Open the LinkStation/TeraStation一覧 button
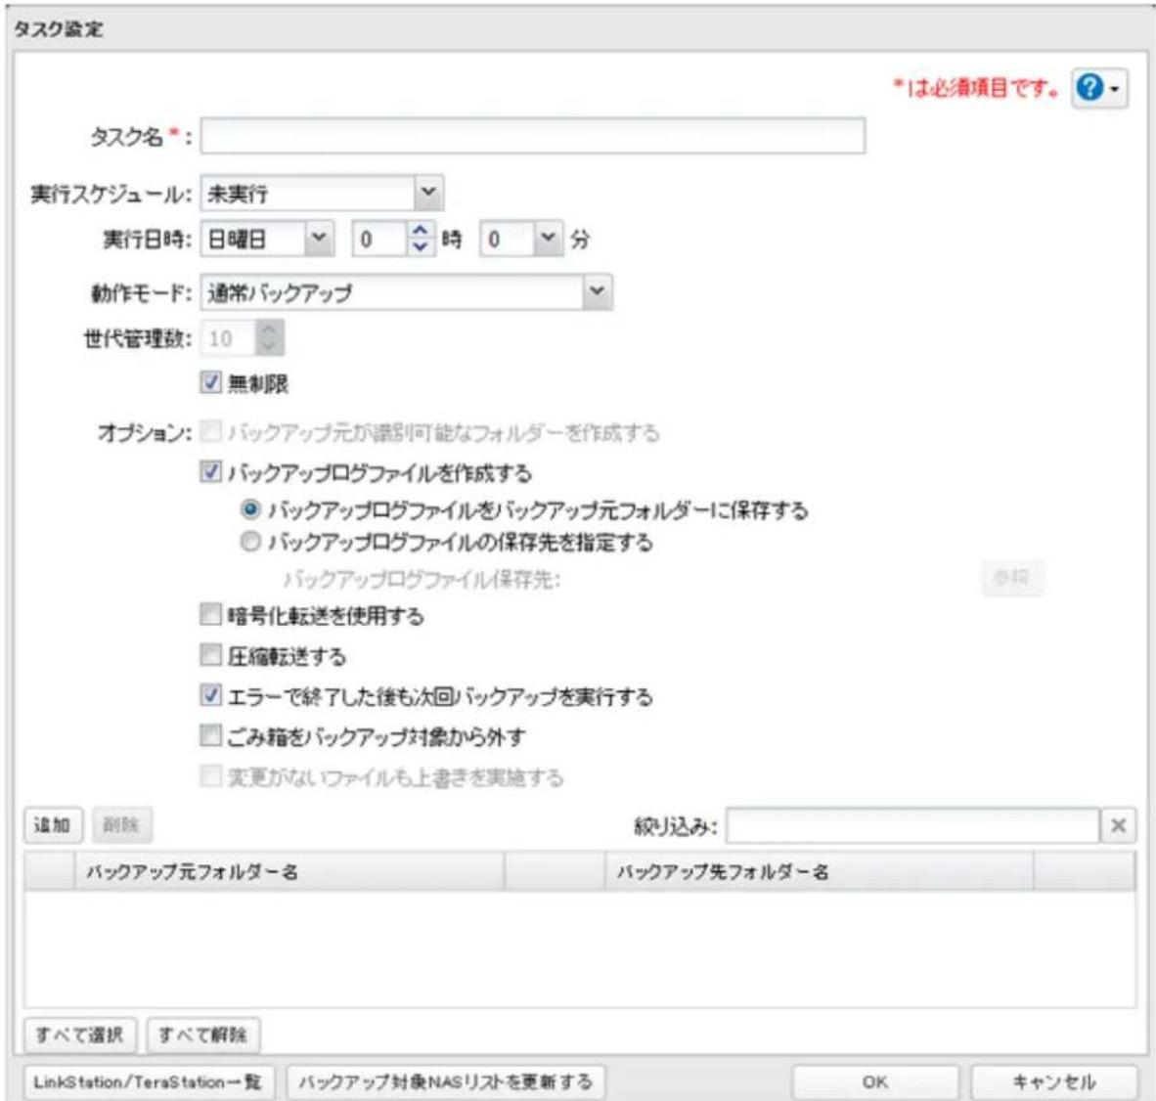Viewport: 1156px width, 1101px height. 149,1082
